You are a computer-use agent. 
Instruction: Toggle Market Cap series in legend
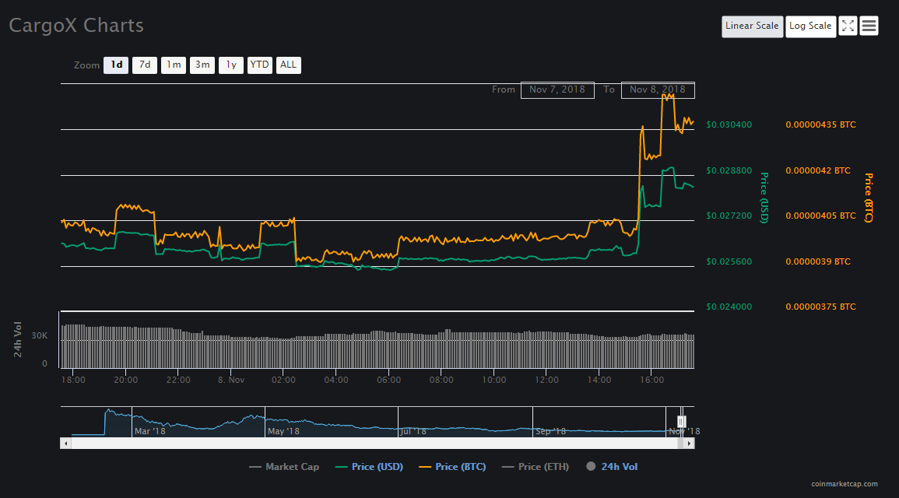click(284, 467)
